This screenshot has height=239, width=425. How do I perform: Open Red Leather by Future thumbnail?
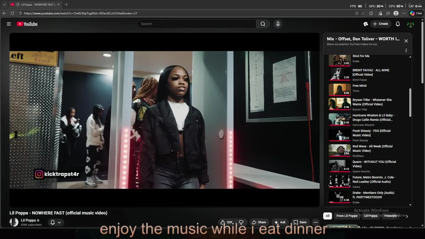point(340,181)
